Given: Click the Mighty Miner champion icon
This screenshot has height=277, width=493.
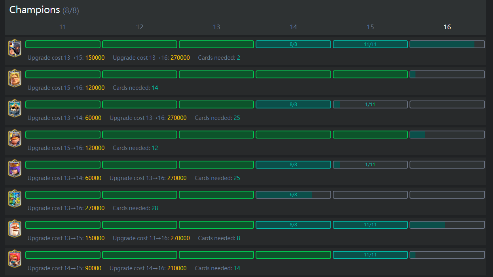Looking at the screenshot, I should point(15,138).
